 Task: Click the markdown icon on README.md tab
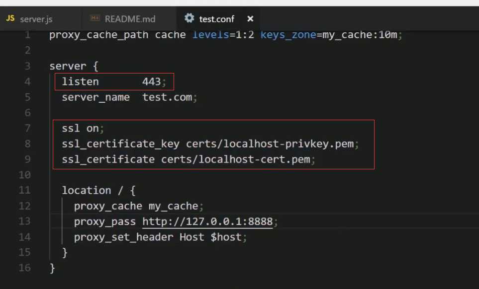(95, 18)
